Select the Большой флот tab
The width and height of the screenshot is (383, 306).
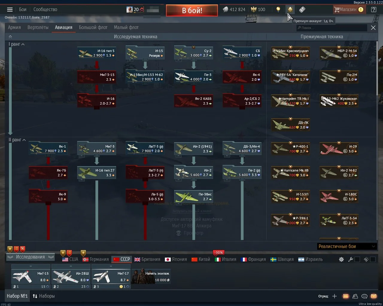click(x=93, y=27)
